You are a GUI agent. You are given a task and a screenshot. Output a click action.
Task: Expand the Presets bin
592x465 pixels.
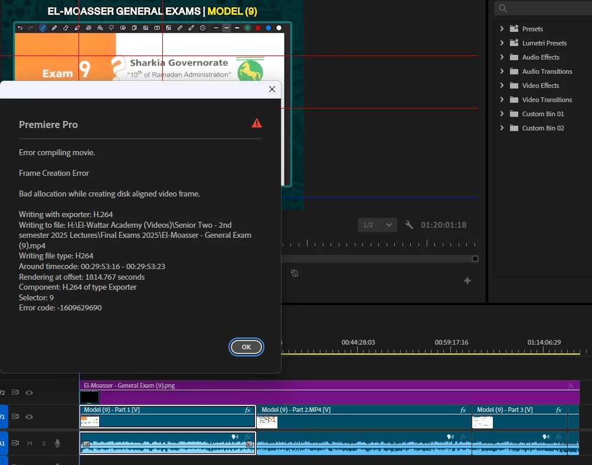pos(502,29)
